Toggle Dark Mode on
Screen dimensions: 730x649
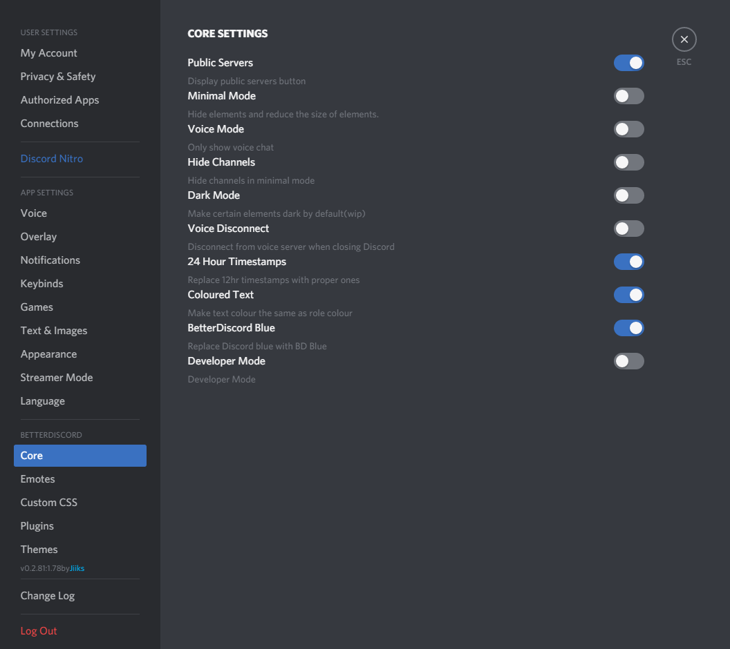coord(628,195)
